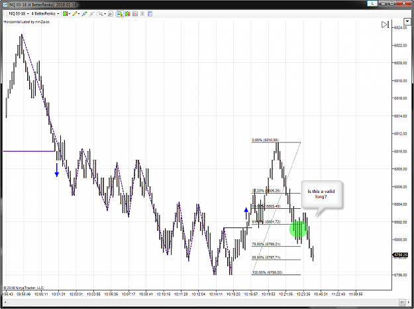Viewport: 414px width, 309px height.
Task: Click the '0.00% (6810.98)' Fibonacci label
Action: click(265, 140)
